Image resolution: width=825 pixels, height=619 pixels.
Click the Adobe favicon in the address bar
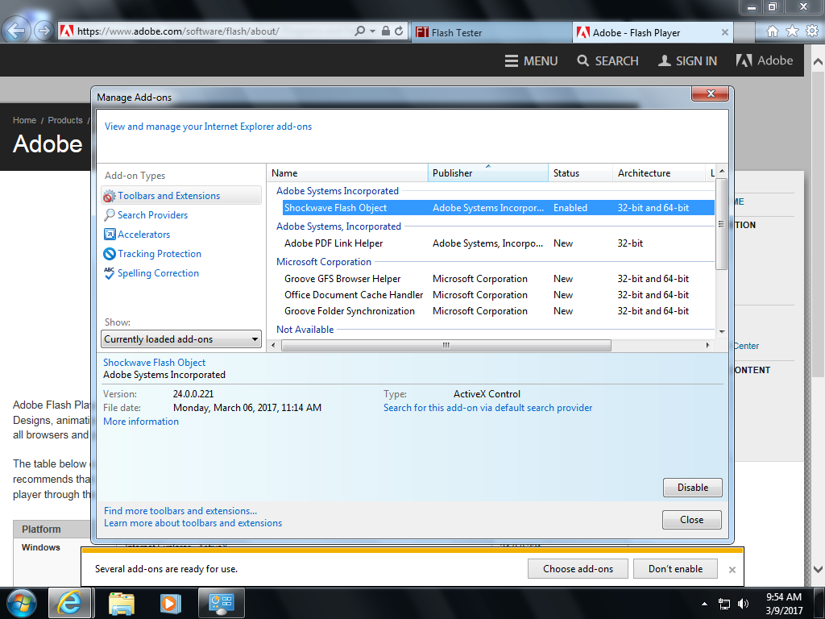pyautogui.click(x=67, y=31)
